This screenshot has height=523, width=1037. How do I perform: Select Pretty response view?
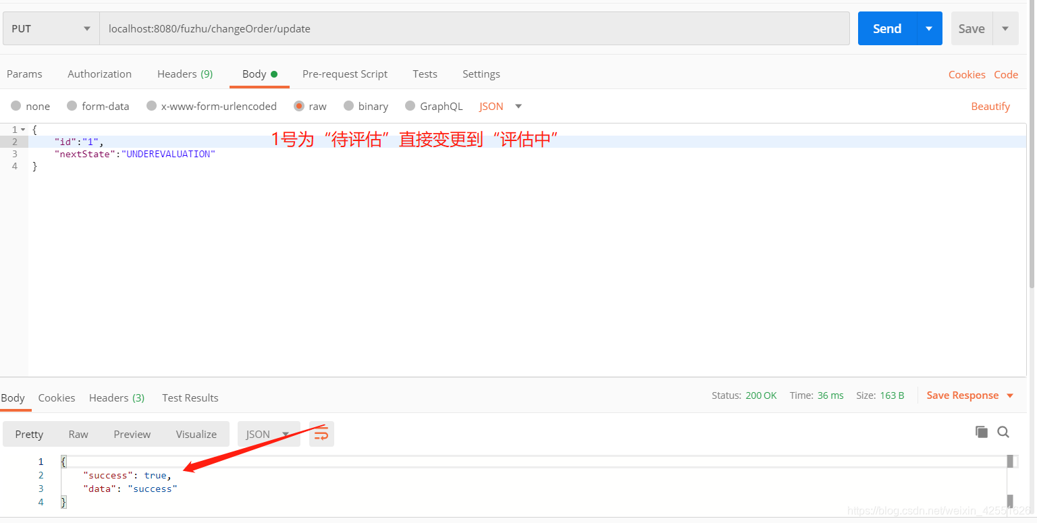[29, 434]
